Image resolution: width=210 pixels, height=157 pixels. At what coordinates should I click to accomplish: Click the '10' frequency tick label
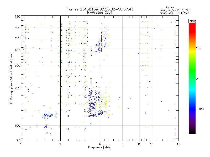click(152, 144)
